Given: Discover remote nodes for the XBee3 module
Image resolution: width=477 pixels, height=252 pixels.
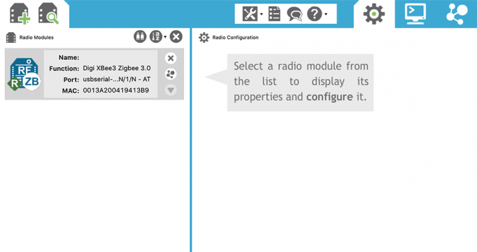Looking at the screenshot, I should pyautogui.click(x=170, y=74).
